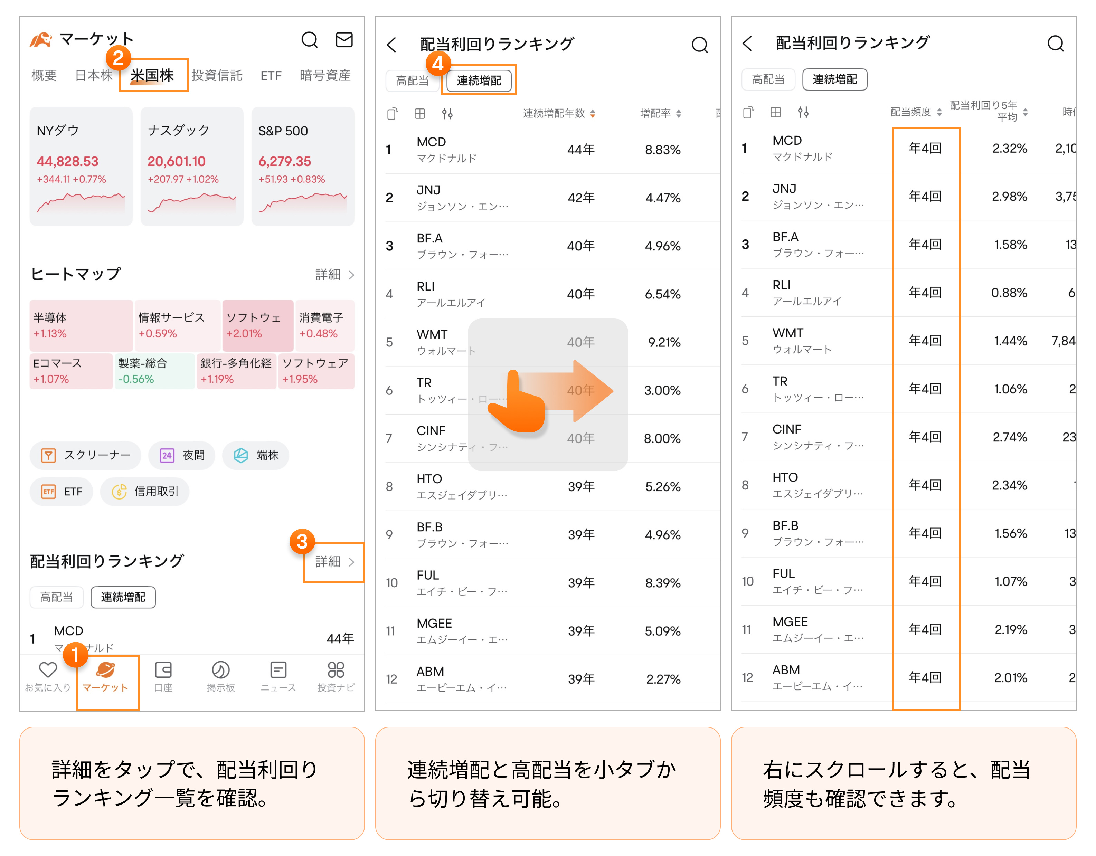Open JNJ row in middle ranking list
The height and width of the screenshot is (856, 1096).
point(552,198)
